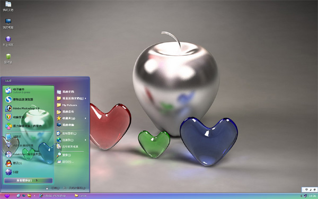
Task: Click the Log Off button
Action: point(52,188)
